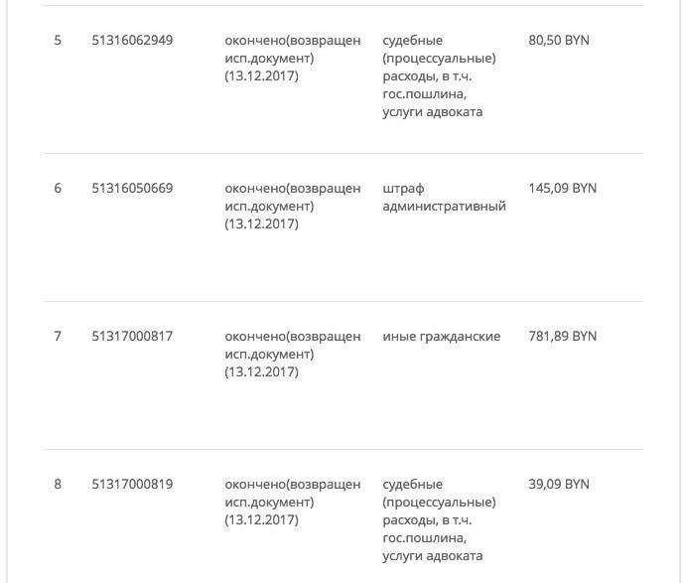
Task: Select case number 51317000817
Action: point(132,336)
